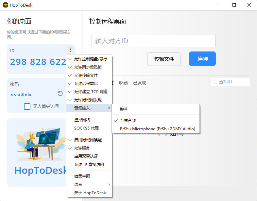Click the 控制远程桌面 heading

pyautogui.click(x=108, y=22)
